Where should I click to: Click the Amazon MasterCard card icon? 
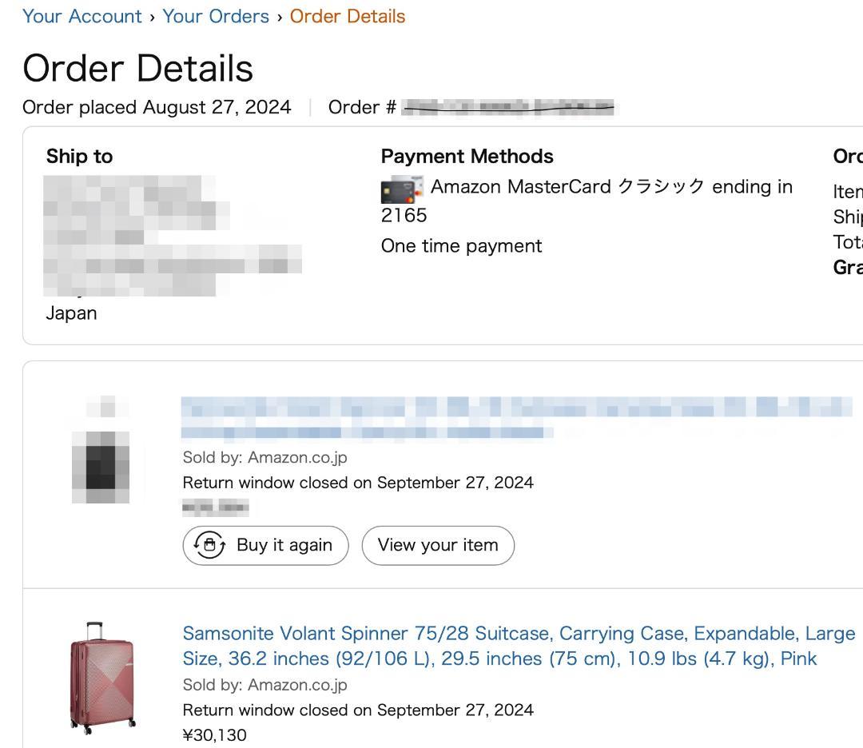(402, 189)
